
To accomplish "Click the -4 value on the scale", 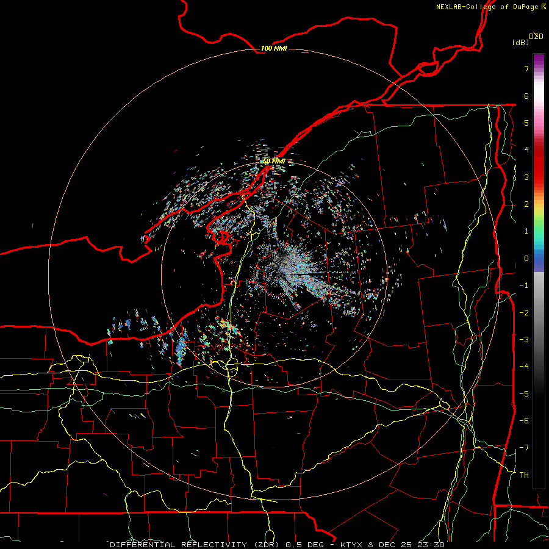I will tap(524, 367).
